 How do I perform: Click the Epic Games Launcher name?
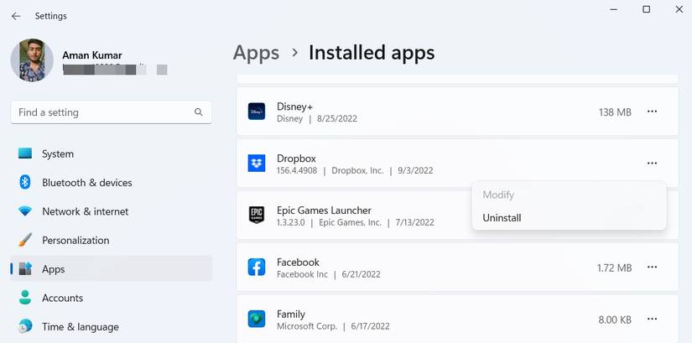324,210
